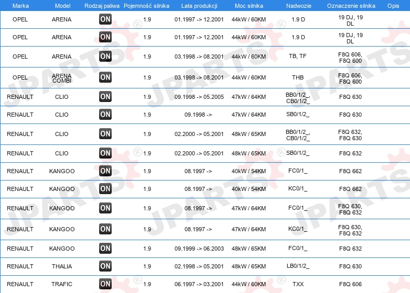Click the Opis column header
The image size is (410, 293).
point(393,6)
